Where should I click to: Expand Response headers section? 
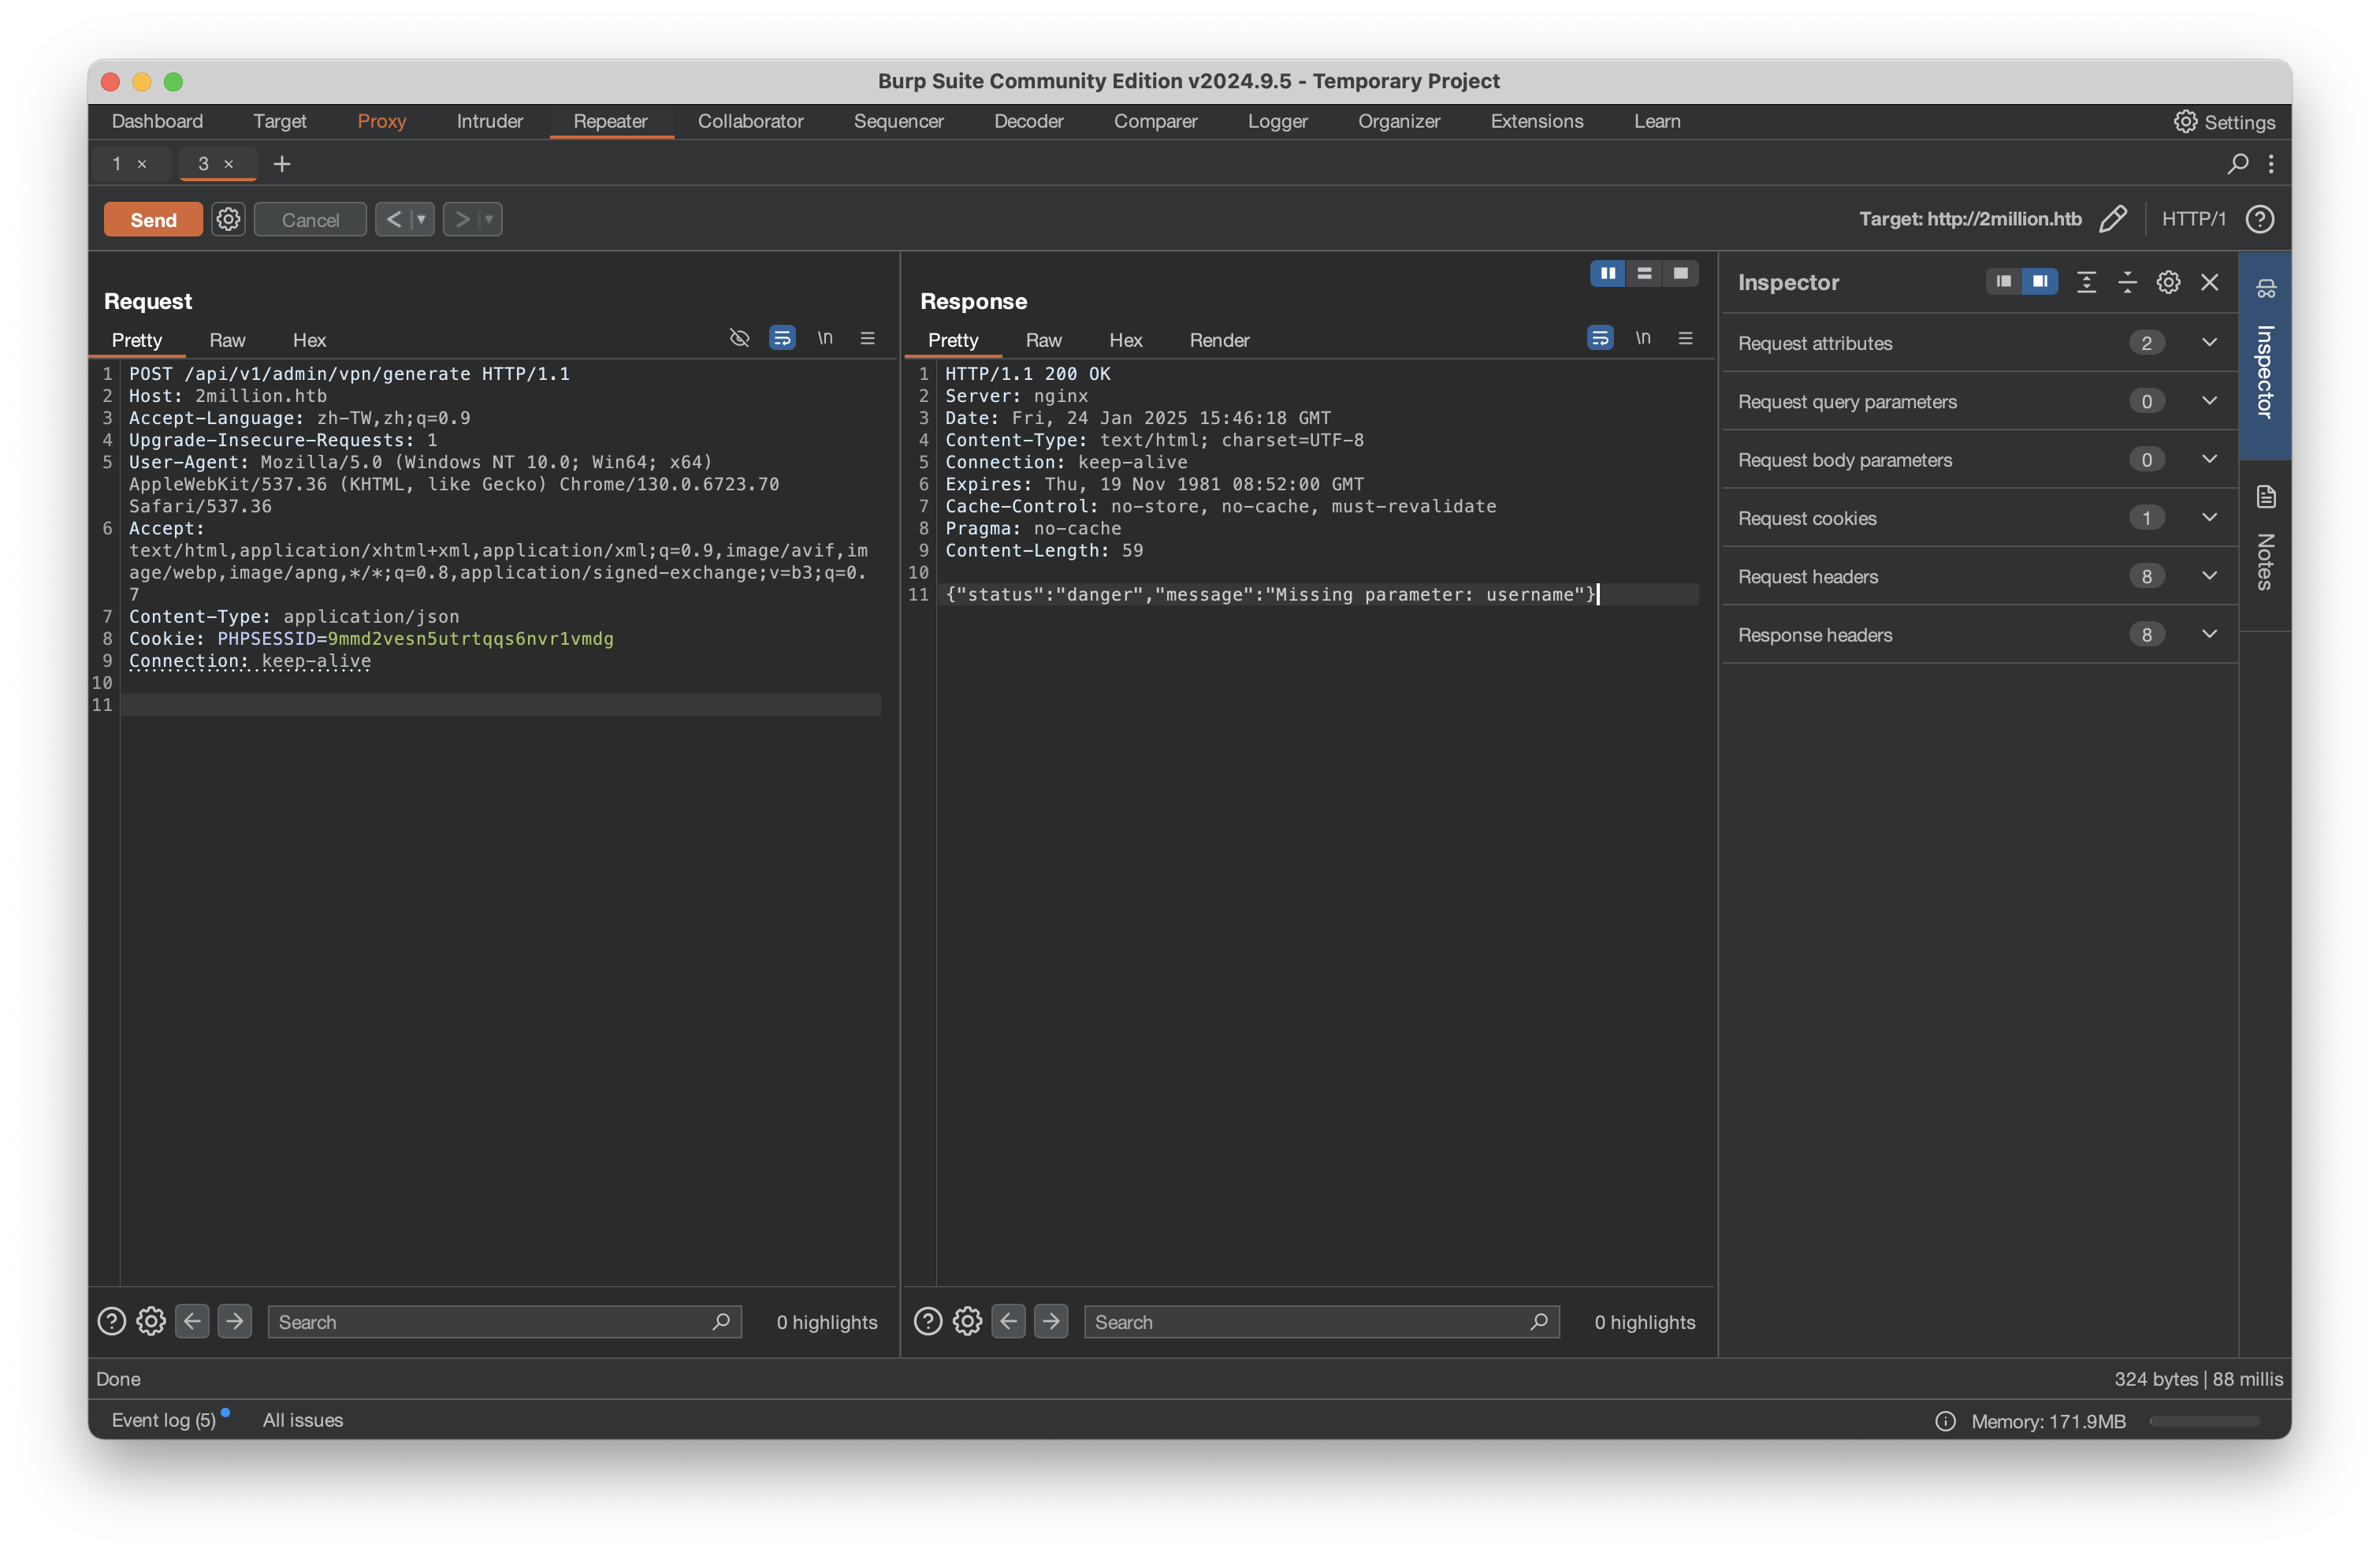coord(2209,634)
